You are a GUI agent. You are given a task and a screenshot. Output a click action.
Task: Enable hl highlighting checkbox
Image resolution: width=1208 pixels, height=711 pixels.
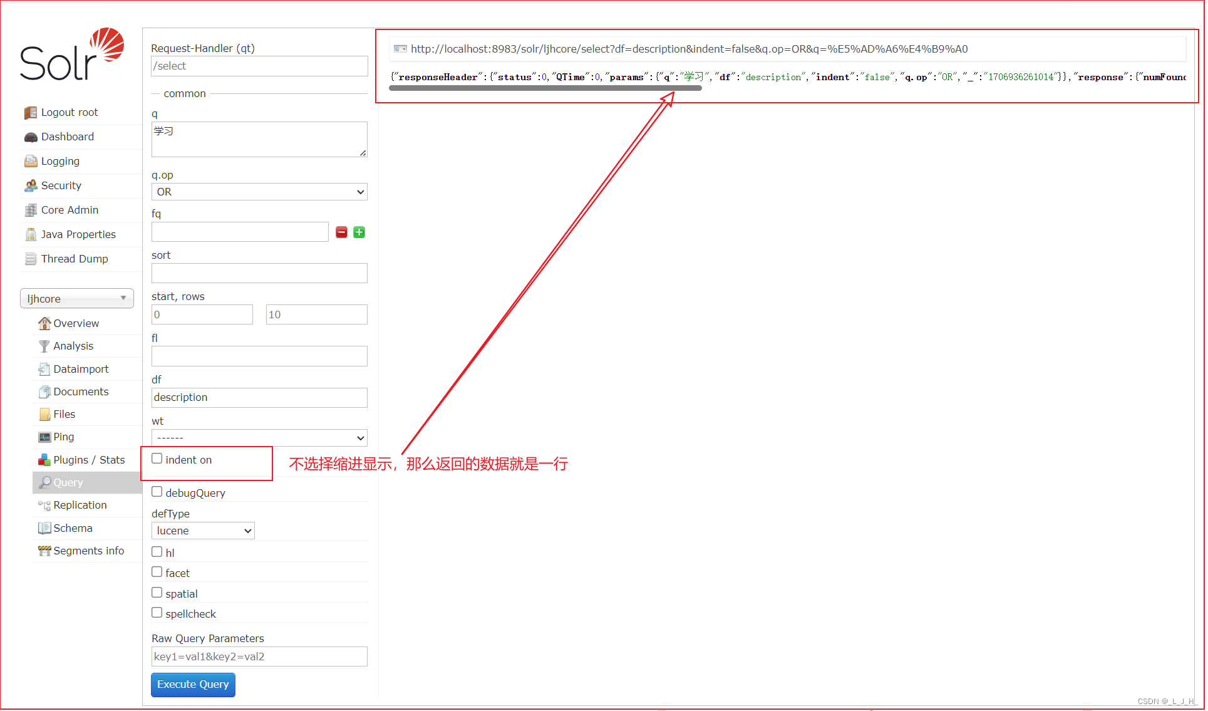click(x=157, y=551)
